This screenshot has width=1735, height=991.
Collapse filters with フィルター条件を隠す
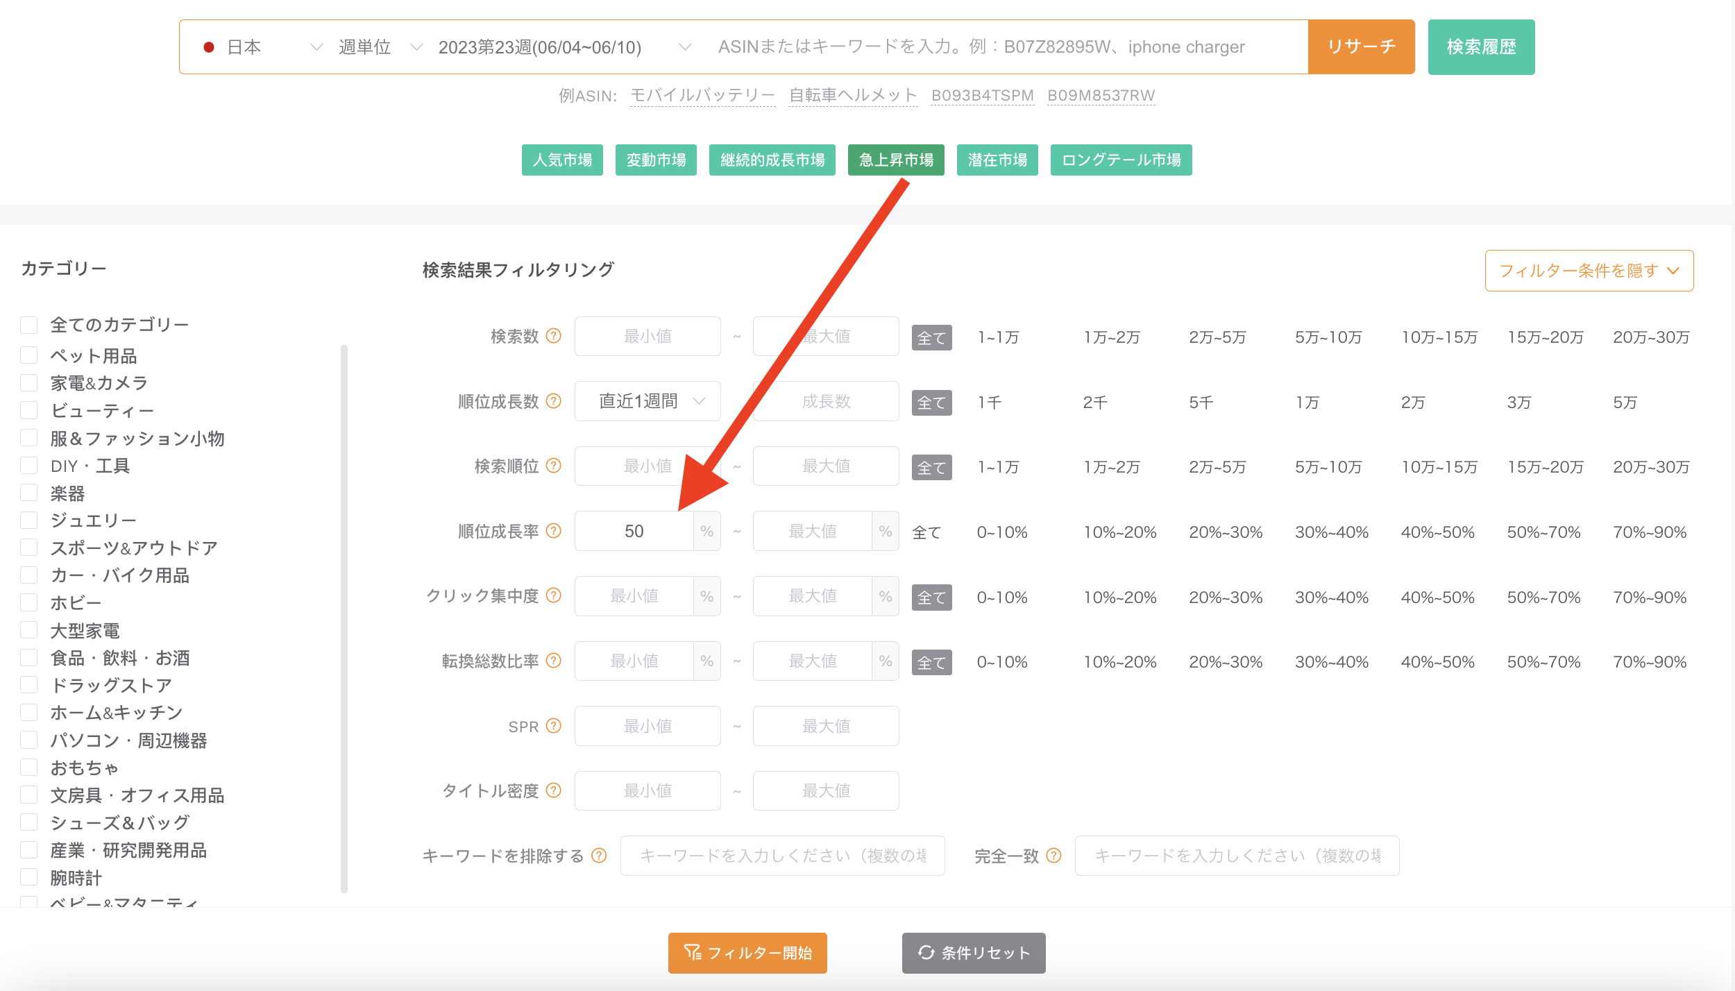(1589, 271)
